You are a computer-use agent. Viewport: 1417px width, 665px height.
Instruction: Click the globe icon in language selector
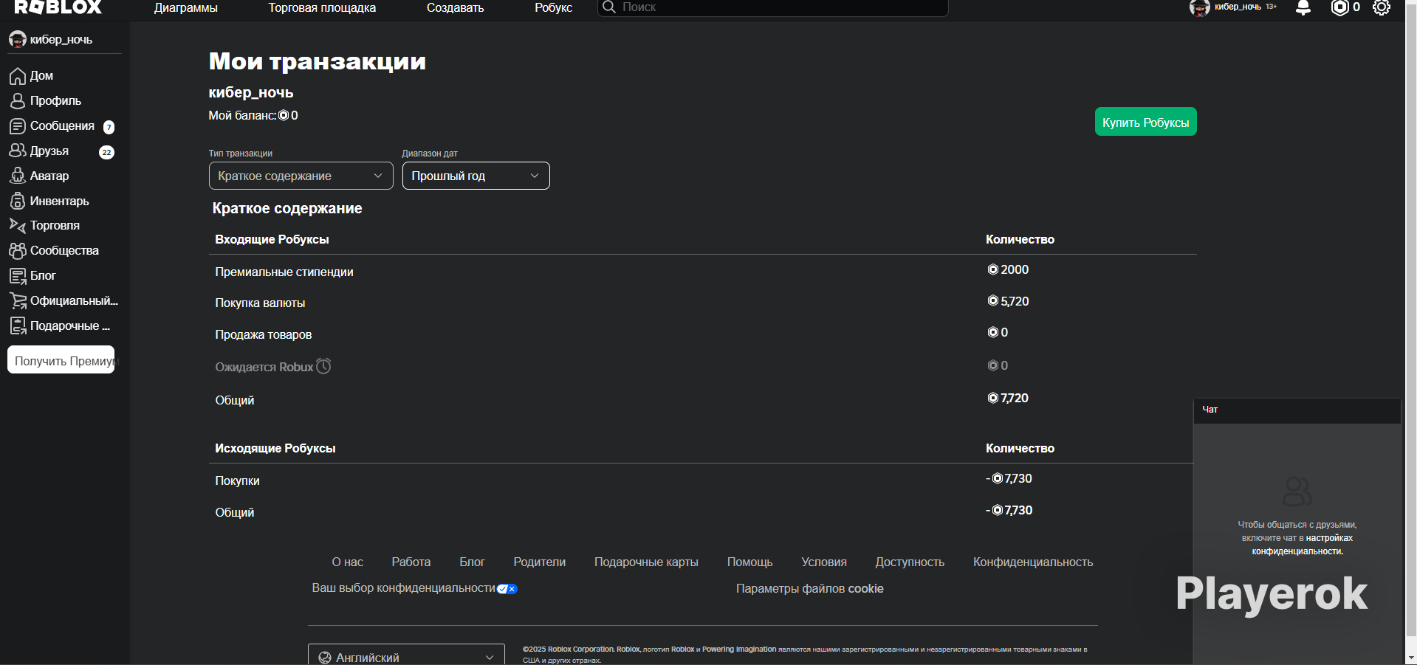coord(324,658)
